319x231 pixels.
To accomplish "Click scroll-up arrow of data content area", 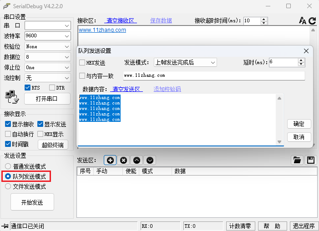I will (279, 98).
